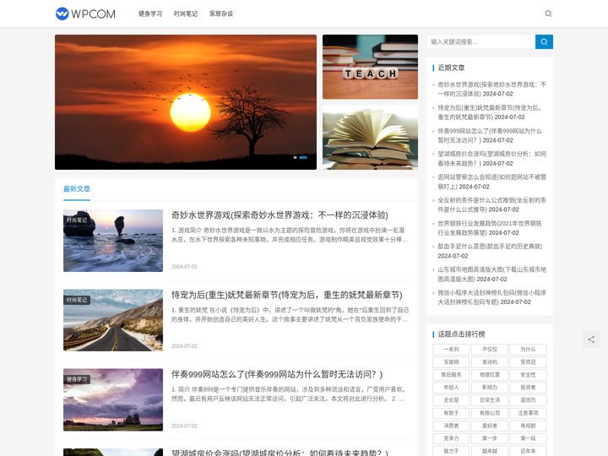
Task: Open recent post 奇妙水世界游戏 in sidebar
Action: point(491,90)
